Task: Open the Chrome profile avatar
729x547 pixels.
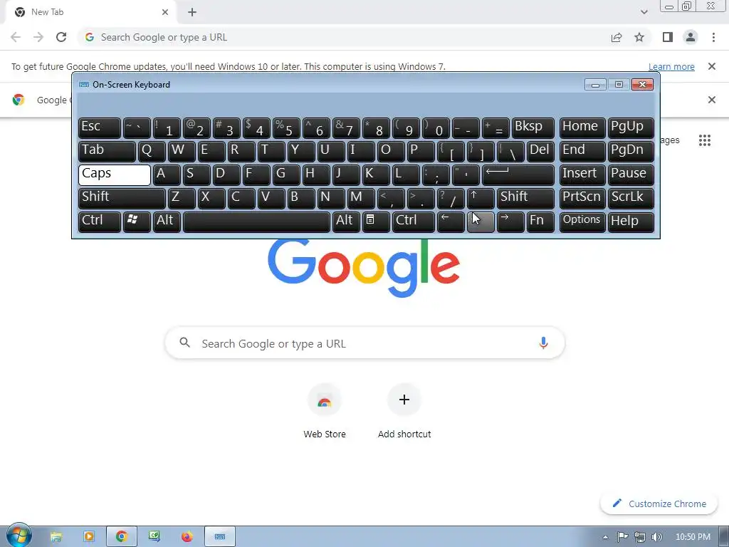Action: [x=691, y=37]
